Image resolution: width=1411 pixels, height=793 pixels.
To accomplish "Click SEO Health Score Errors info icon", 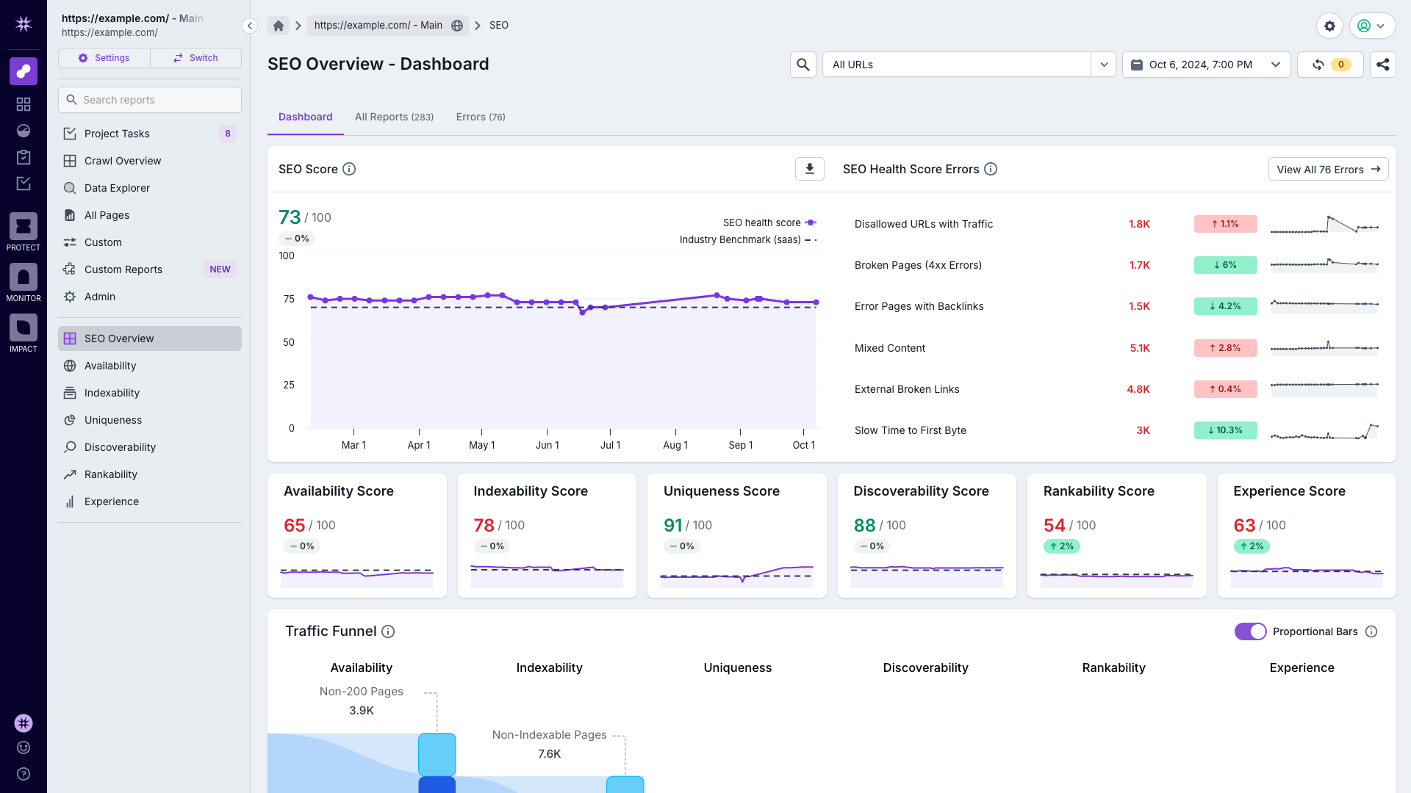I will pos(991,169).
